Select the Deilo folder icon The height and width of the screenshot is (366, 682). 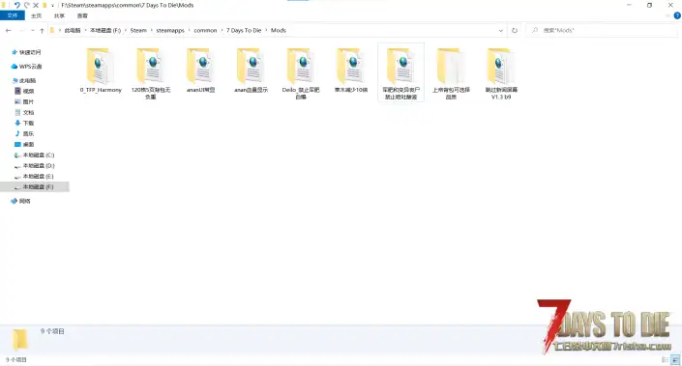[301, 66]
